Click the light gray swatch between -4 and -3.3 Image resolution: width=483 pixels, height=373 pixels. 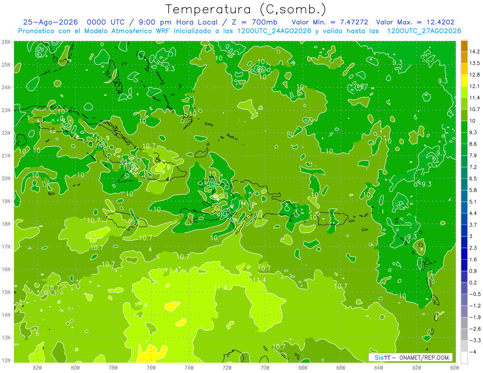pyautogui.click(x=464, y=346)
